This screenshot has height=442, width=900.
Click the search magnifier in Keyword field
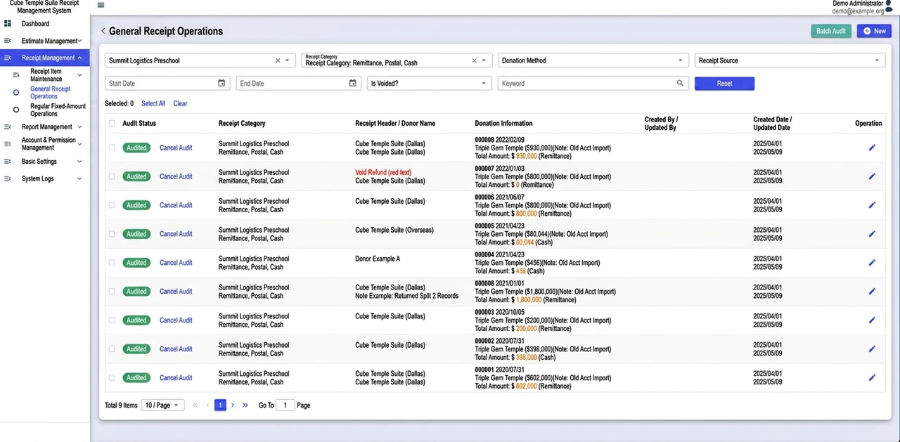[x=680, y=83]
